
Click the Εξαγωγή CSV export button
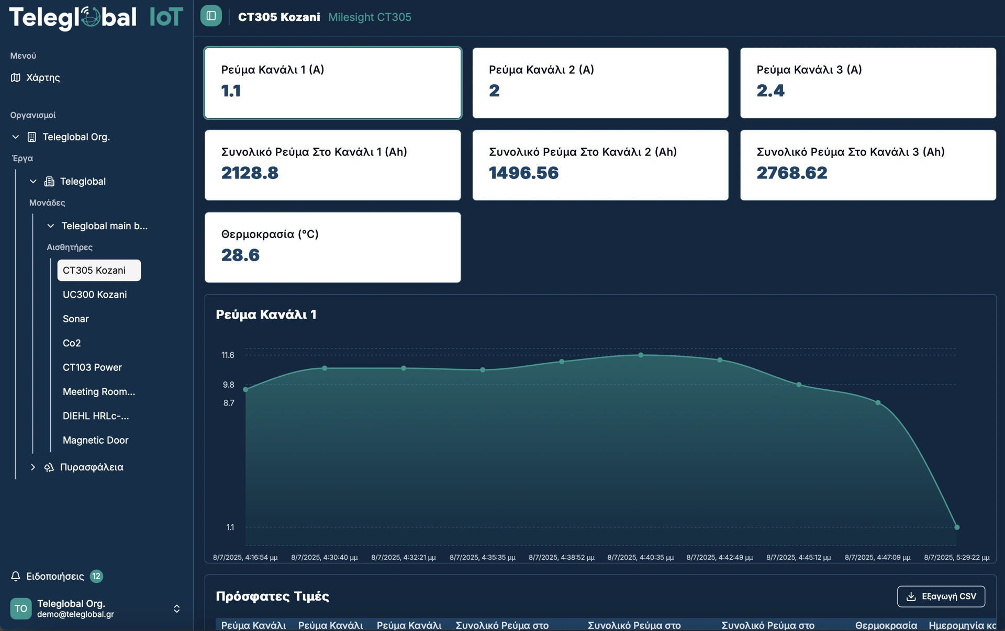click(x=941, y=596)
